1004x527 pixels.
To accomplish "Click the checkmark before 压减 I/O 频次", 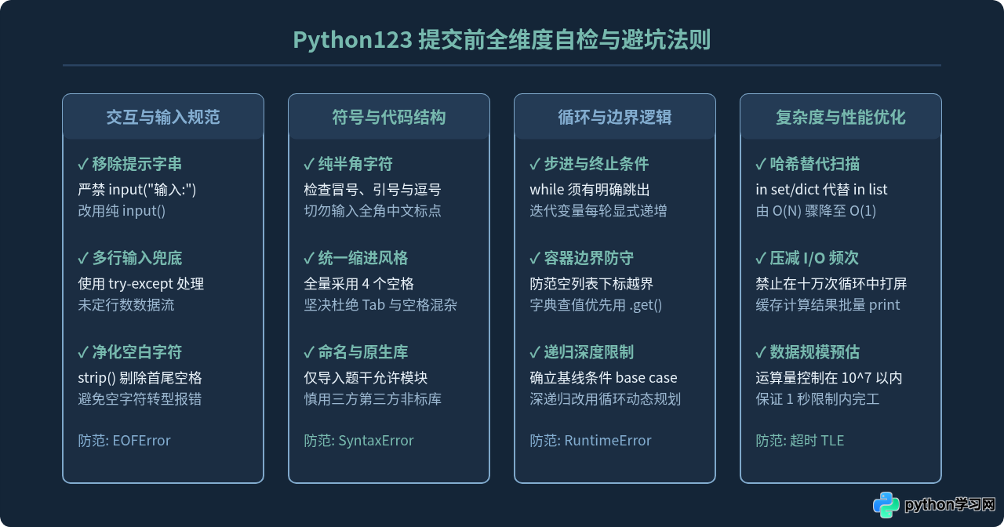I will (761, 258).
